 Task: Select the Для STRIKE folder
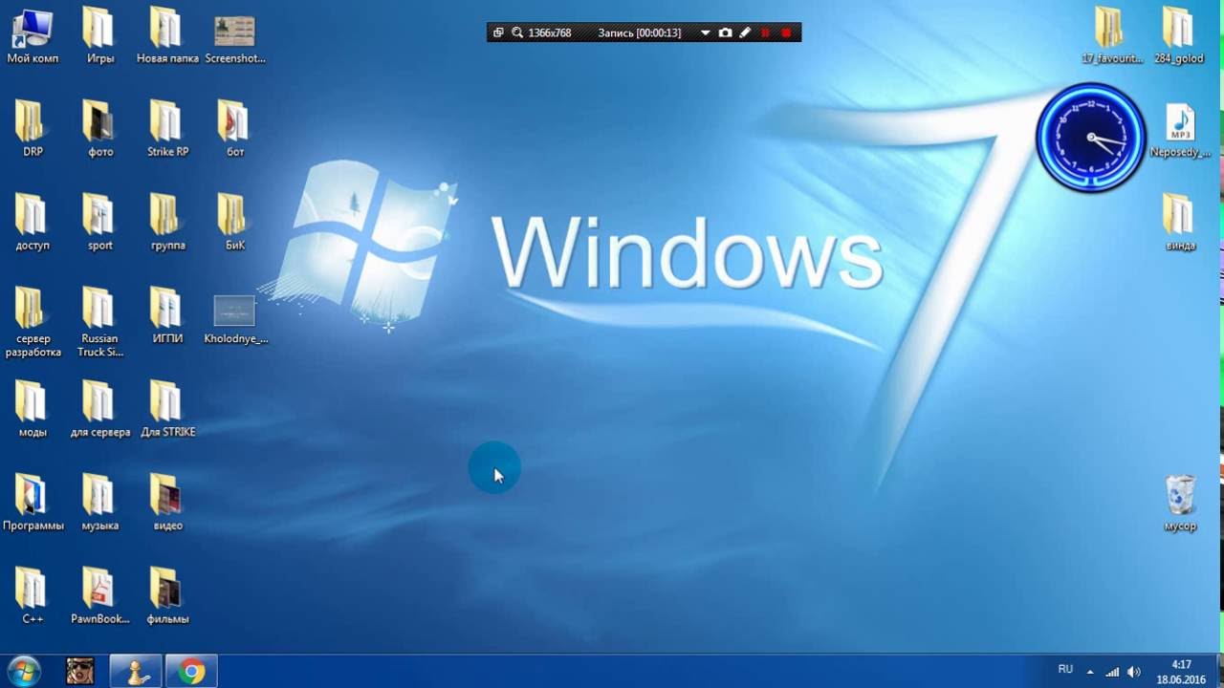pos(167,410)
